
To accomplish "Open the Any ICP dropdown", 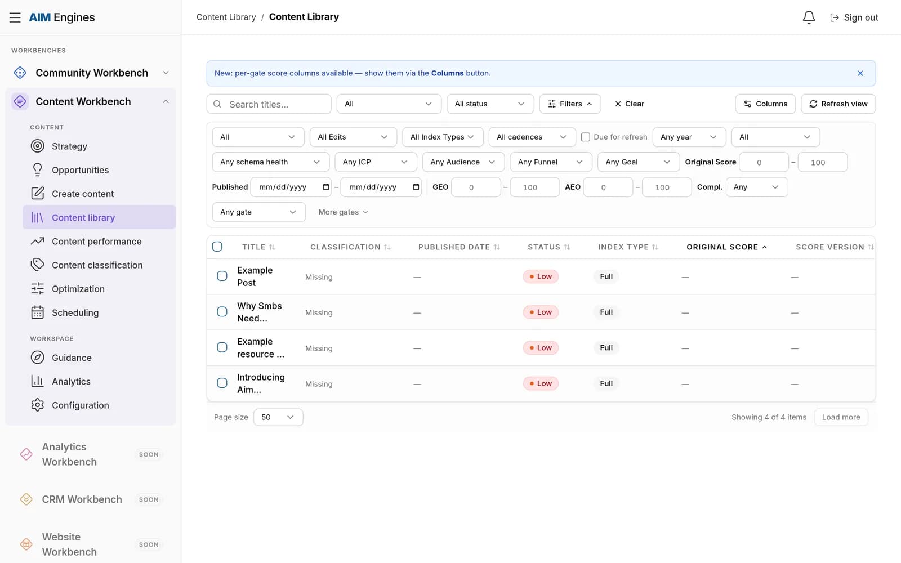I will click(376, 162).
